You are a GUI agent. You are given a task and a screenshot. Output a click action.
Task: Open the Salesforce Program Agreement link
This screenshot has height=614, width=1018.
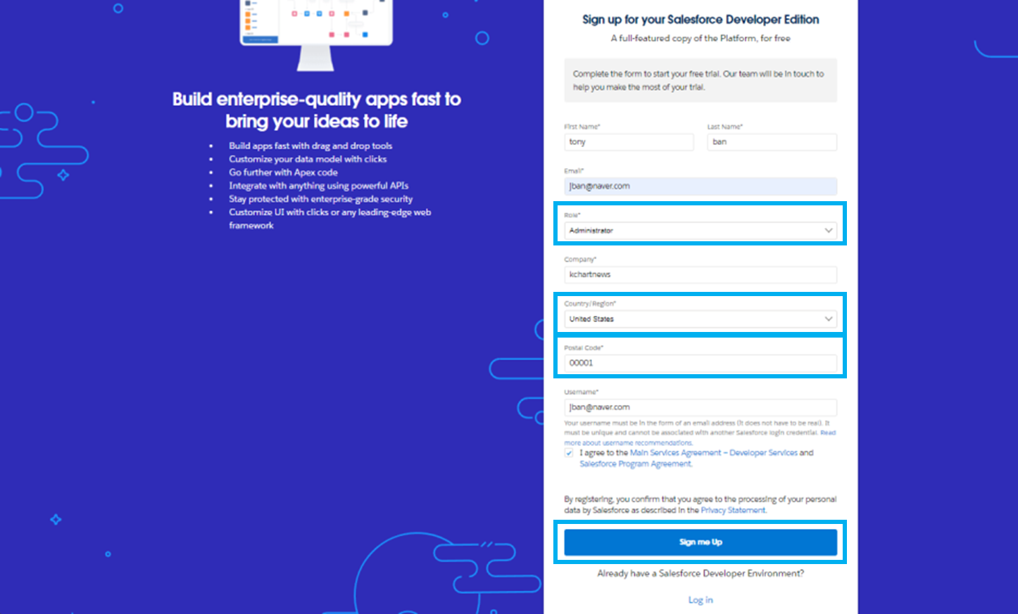click(x=636, y=464)
